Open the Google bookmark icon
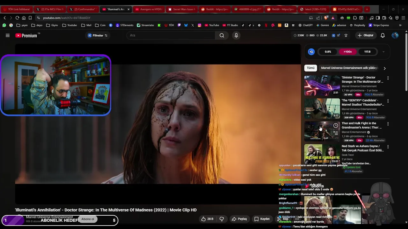 (x=11, y=25)
